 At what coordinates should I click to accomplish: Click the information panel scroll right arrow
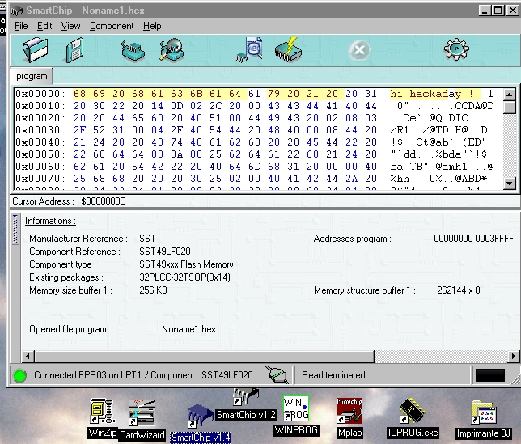click(x=514, y=357)
